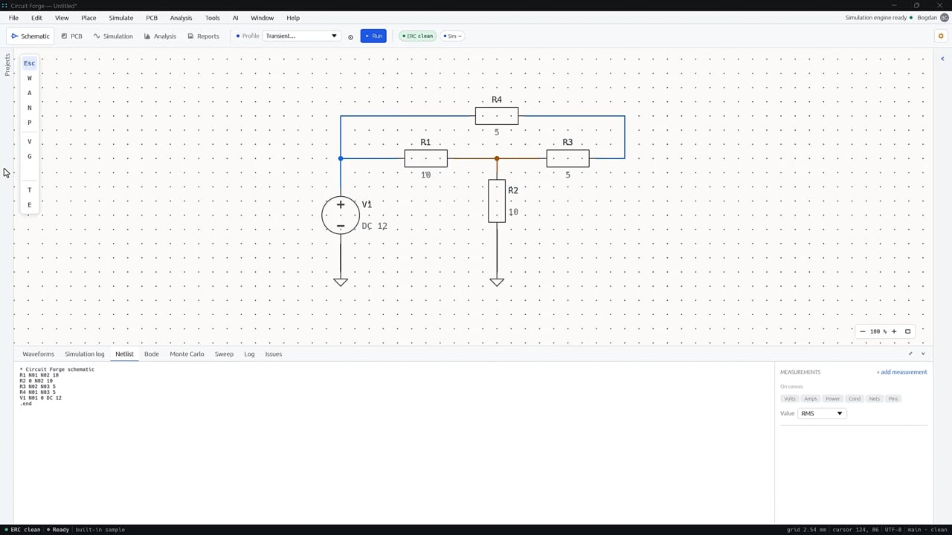Open Bogdan user account avatar
The image size is (952, 535).
pyautogui.click(x=944, y=17)
